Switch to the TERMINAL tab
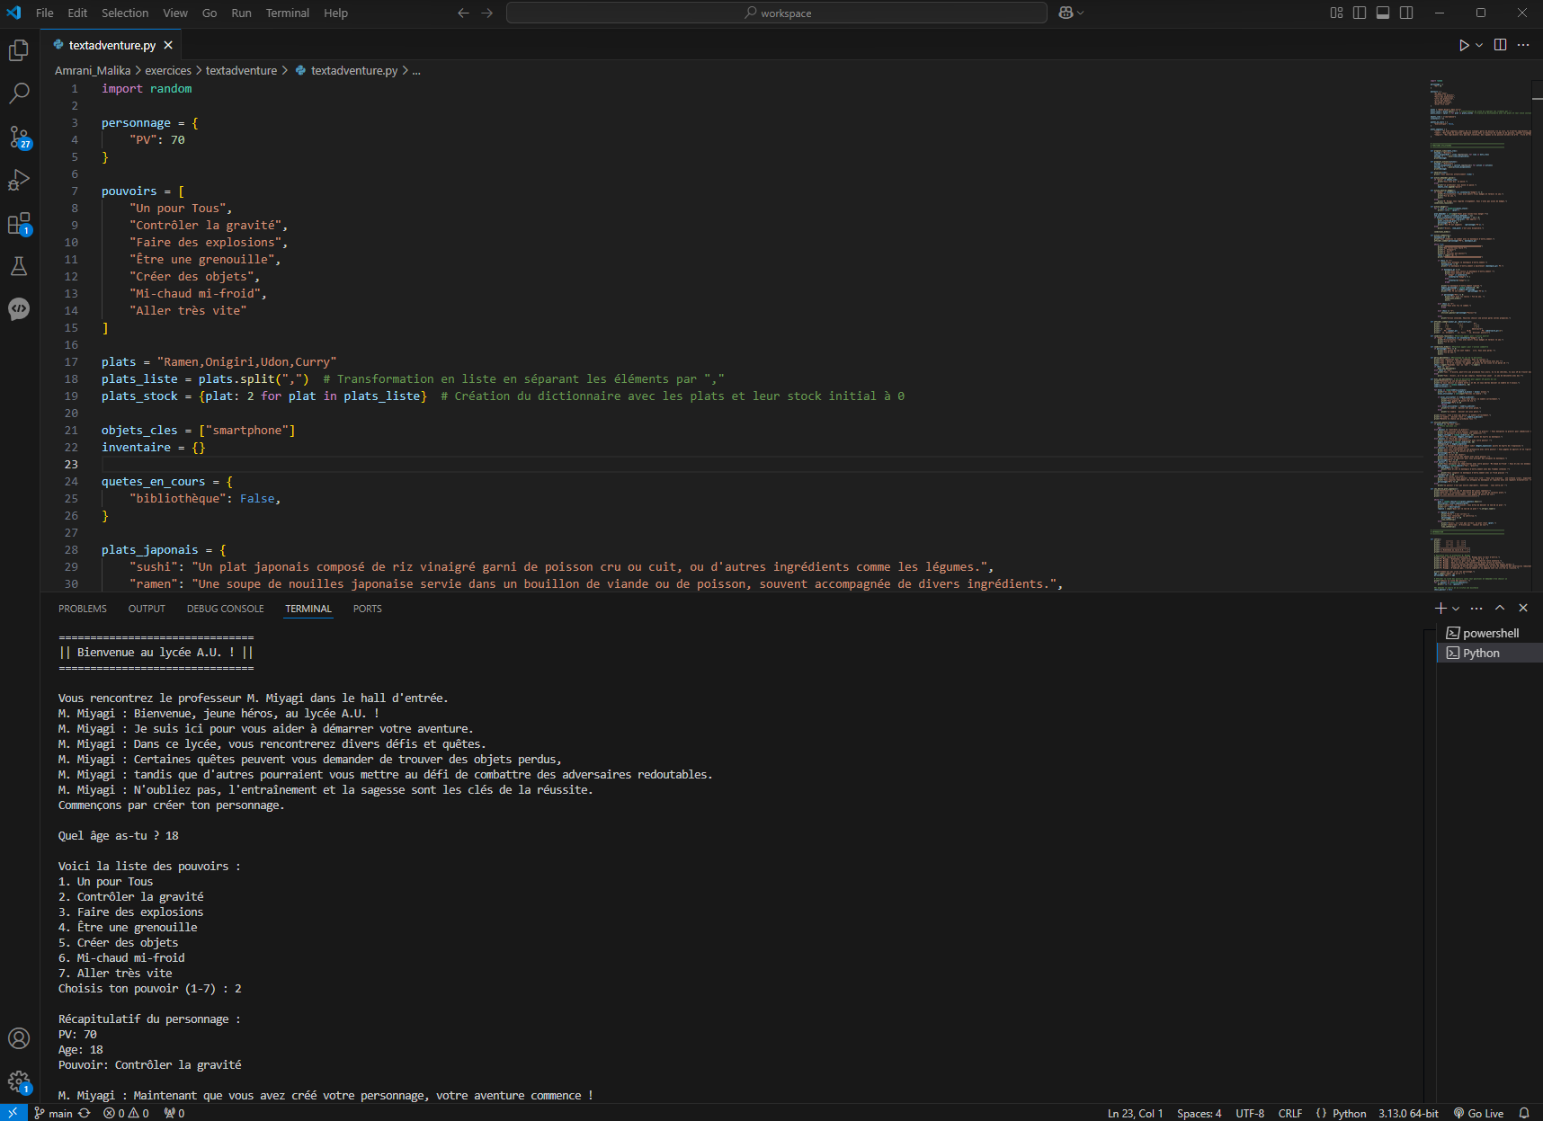The image size is (1543, 1121). coord(308,609)
